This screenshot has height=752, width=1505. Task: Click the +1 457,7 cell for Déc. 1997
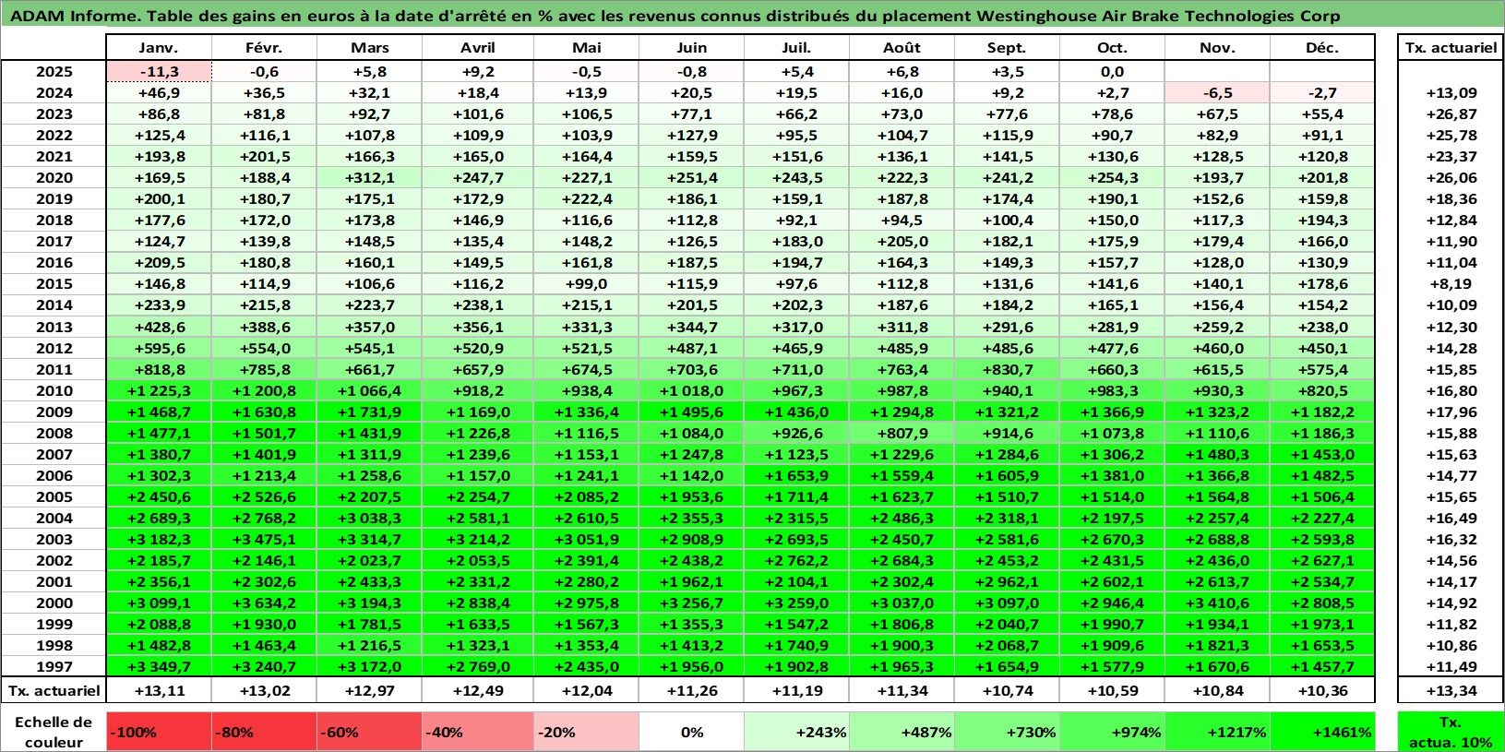pyautogui.click(x=1322, y=666)
